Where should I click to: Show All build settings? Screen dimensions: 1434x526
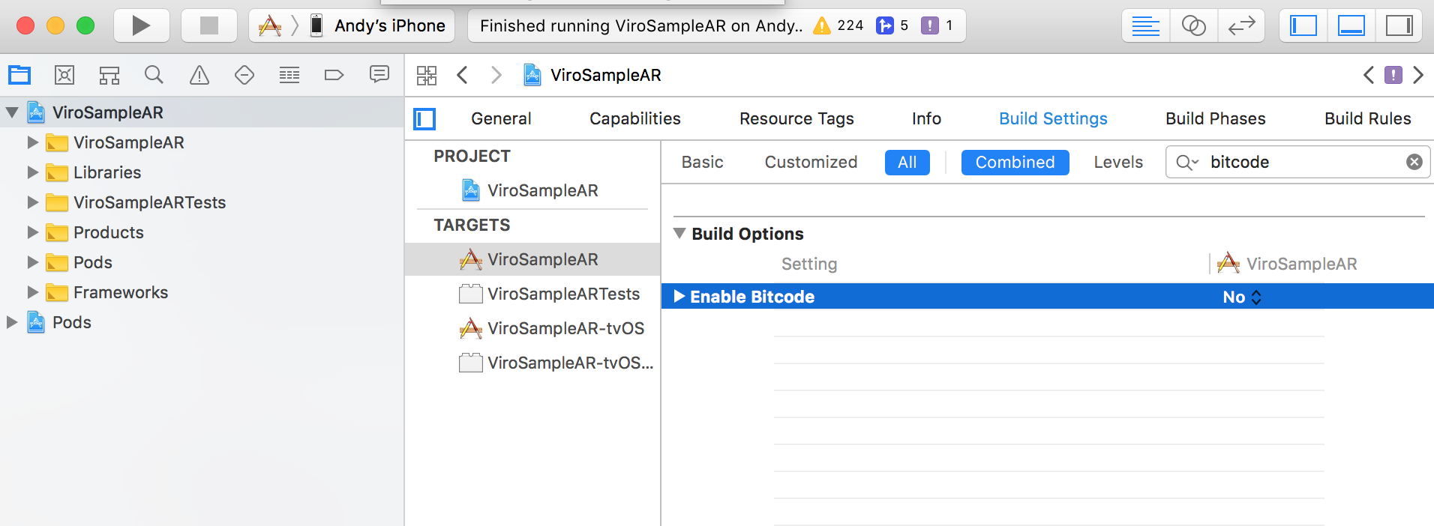click(907, 163)
